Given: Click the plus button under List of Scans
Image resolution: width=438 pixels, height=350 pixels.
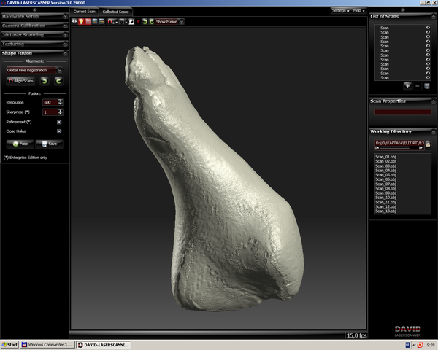Looking at the screenshot, I should click(407, 85).
